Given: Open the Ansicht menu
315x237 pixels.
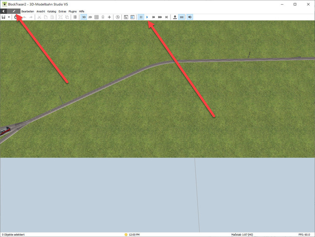Looking at the screenshot, I should click(x=41, y=11).
